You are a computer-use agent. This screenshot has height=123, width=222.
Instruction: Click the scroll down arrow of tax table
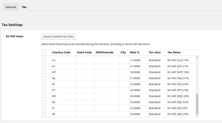[x=197, y=116]
